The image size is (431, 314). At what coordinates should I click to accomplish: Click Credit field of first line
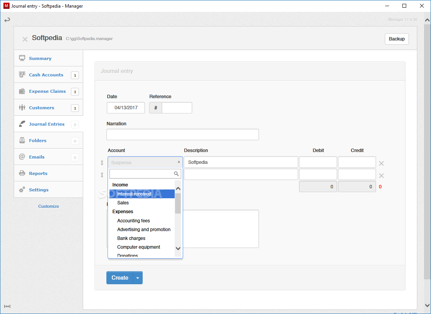[357, 162]
